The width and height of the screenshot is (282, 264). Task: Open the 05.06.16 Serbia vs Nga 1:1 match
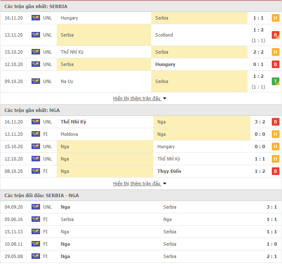141,219
